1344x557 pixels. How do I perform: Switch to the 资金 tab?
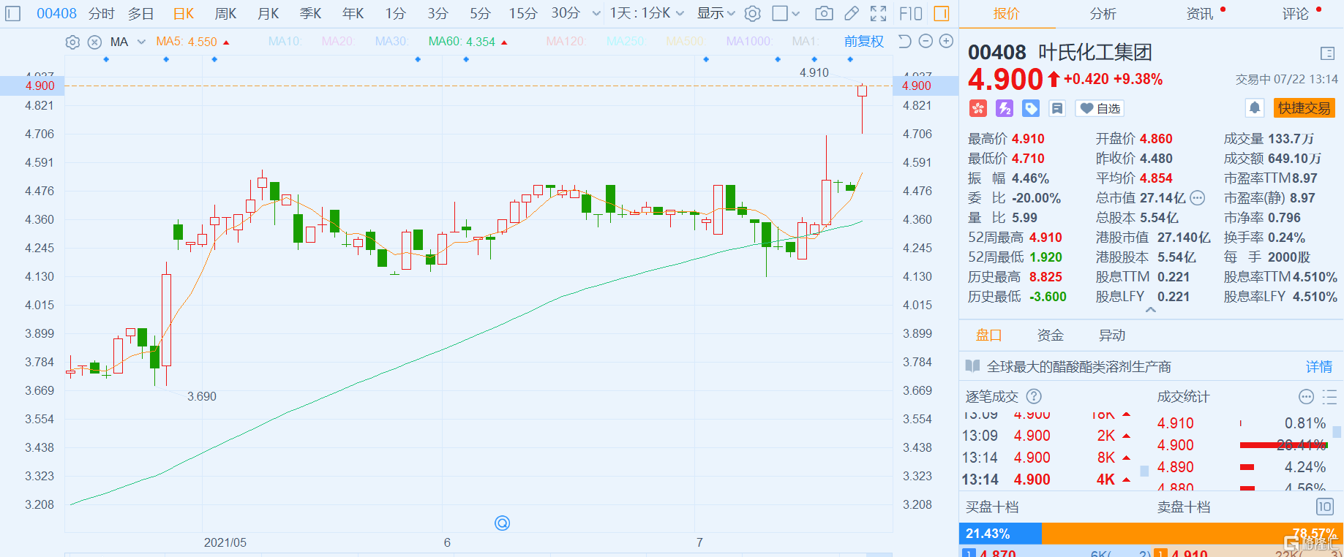coord(1050,335)
